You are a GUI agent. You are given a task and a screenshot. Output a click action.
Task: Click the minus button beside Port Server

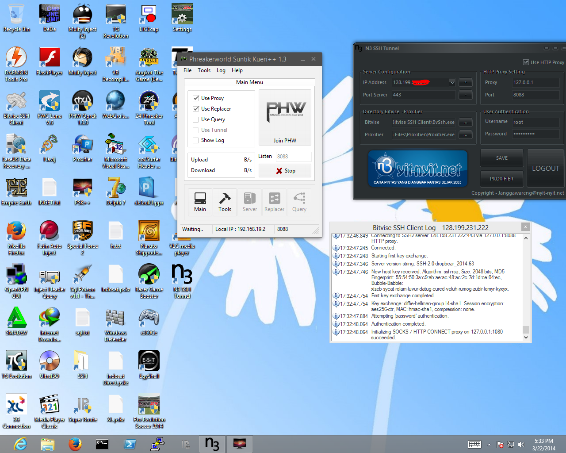[x=466, y=95]
